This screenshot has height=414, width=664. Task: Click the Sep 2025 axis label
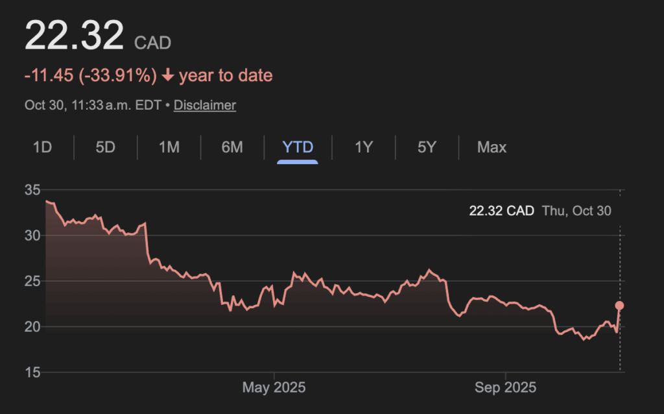[505, 388]
